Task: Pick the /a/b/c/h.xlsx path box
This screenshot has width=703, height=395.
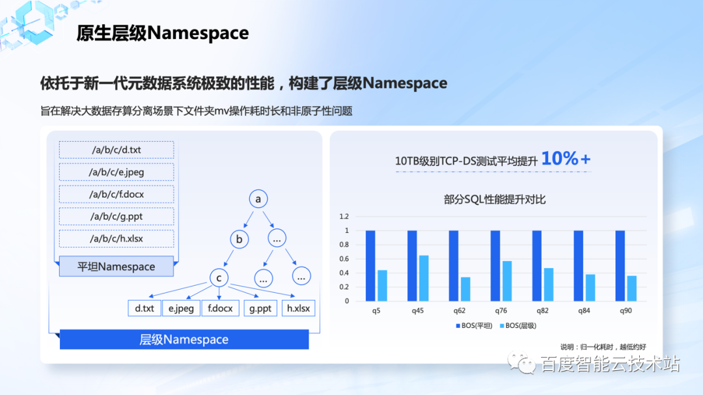Action: (x=117, y=239)
